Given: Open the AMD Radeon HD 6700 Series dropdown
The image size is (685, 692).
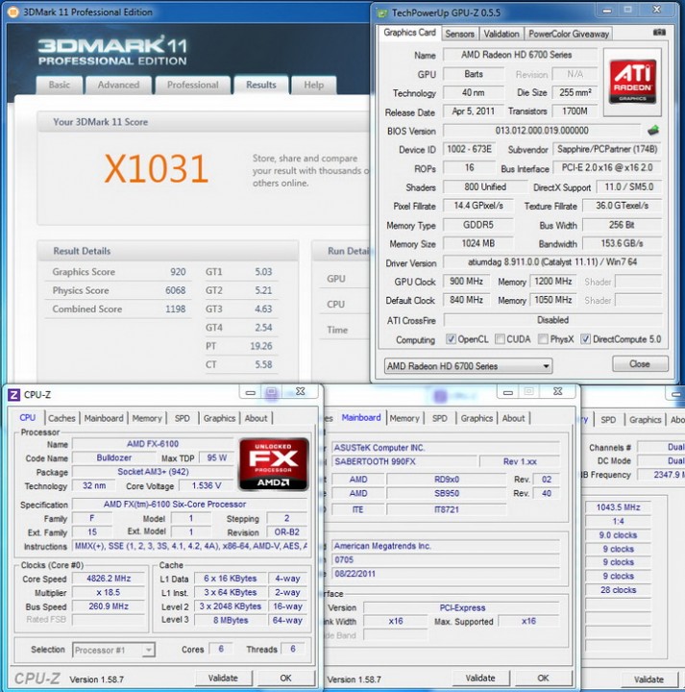Looking at the screenshot, I should pos(468,366).
